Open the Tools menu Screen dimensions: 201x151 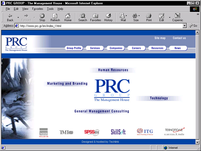coord(50,9)
